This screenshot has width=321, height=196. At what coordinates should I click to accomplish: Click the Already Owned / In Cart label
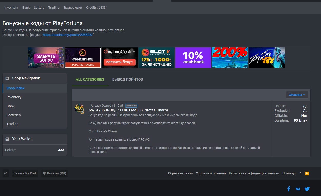[107, 106]
